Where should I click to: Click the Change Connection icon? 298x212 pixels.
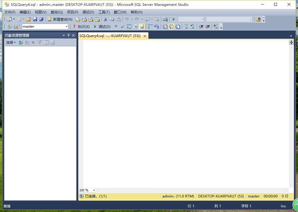[16, 27]
